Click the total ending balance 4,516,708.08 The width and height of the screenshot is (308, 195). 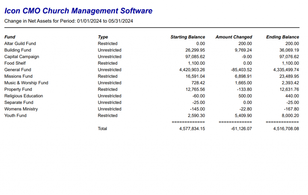(x=286, y=129)
